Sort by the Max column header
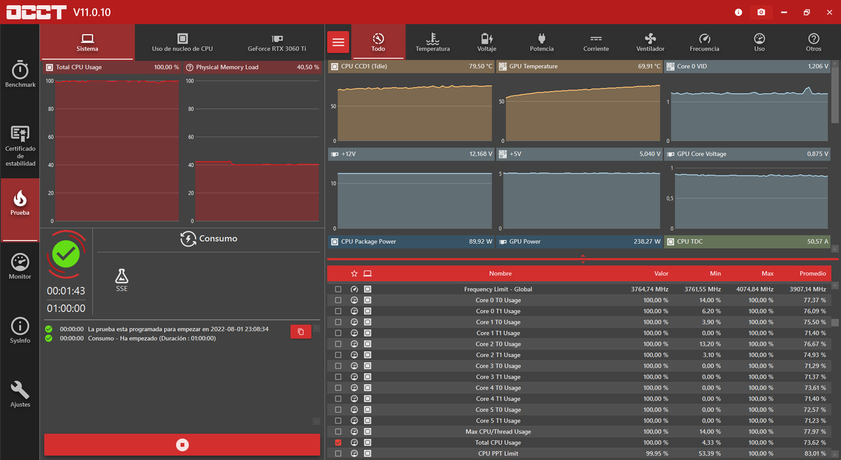This screenshot has height=460, width=841. click(x=767, y=273)
